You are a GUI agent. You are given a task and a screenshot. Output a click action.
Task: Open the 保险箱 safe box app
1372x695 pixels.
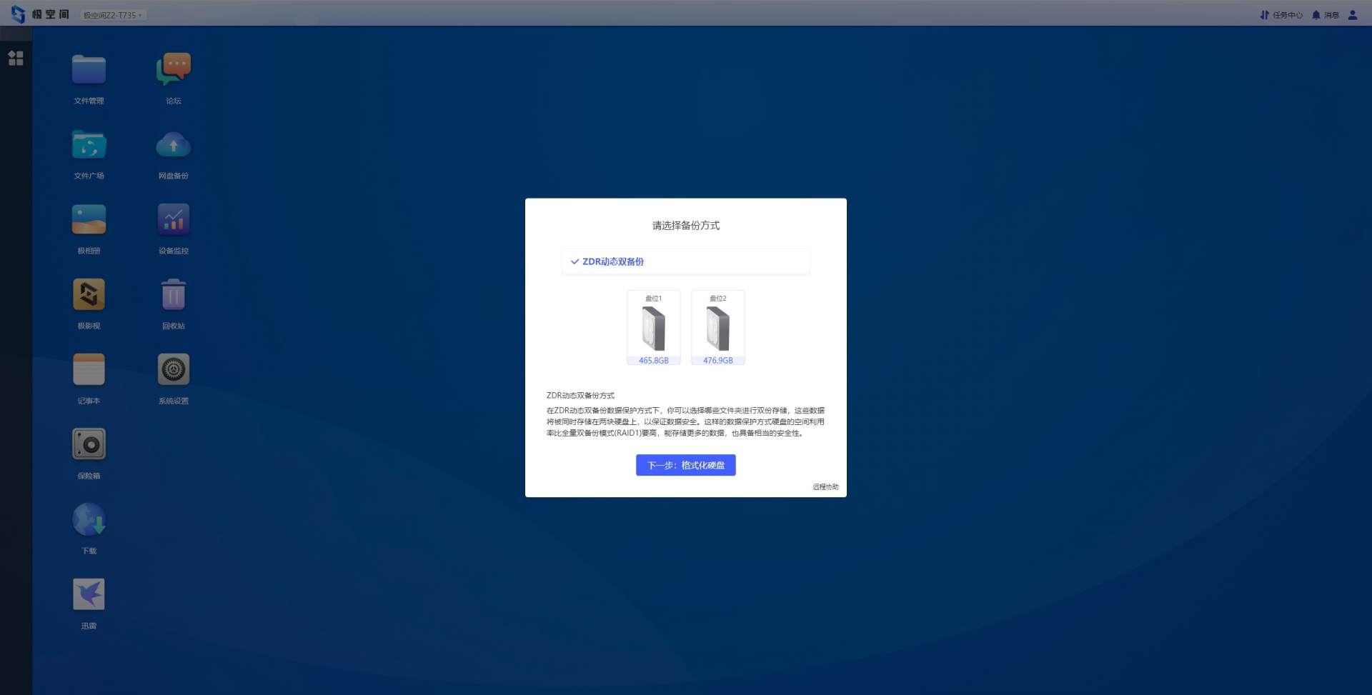[89, 445]
